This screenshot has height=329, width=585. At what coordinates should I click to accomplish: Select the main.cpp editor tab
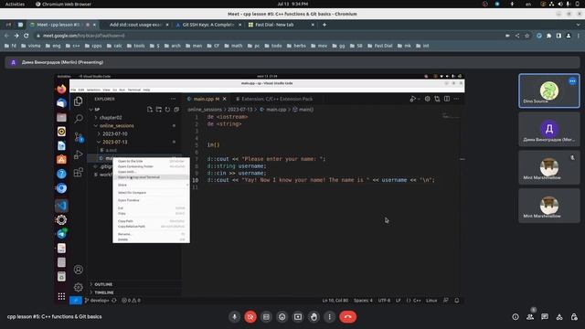click(207, 99)
